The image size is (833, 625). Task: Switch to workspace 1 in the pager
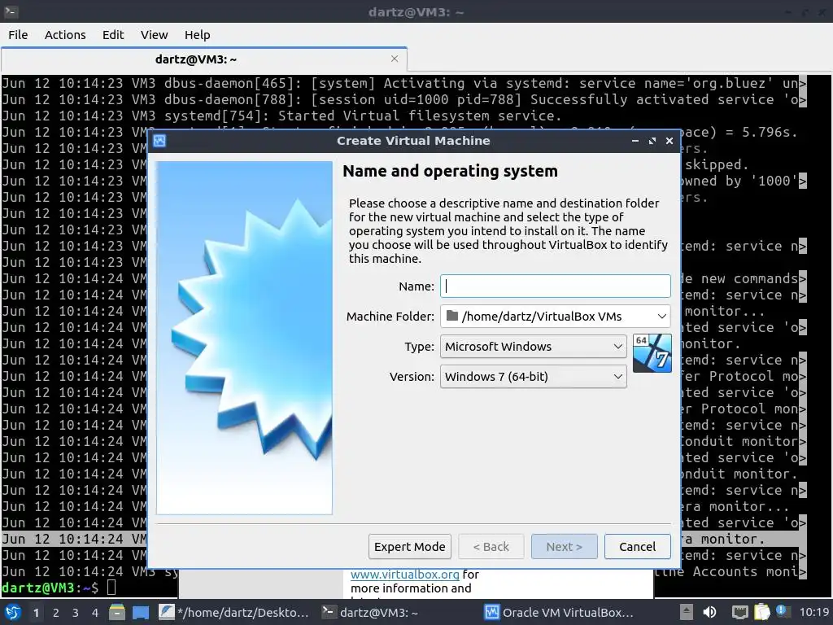point(36,613)
